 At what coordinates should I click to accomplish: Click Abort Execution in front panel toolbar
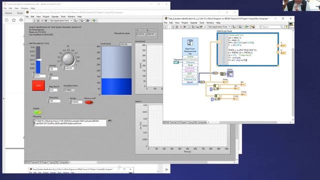pyautogui.click(x=42, y=20)
